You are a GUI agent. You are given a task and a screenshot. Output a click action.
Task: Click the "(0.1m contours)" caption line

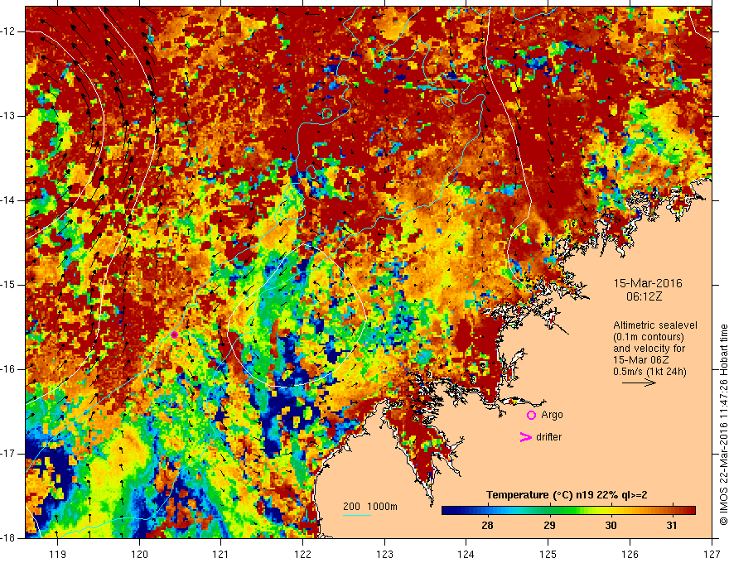(649, 337)
